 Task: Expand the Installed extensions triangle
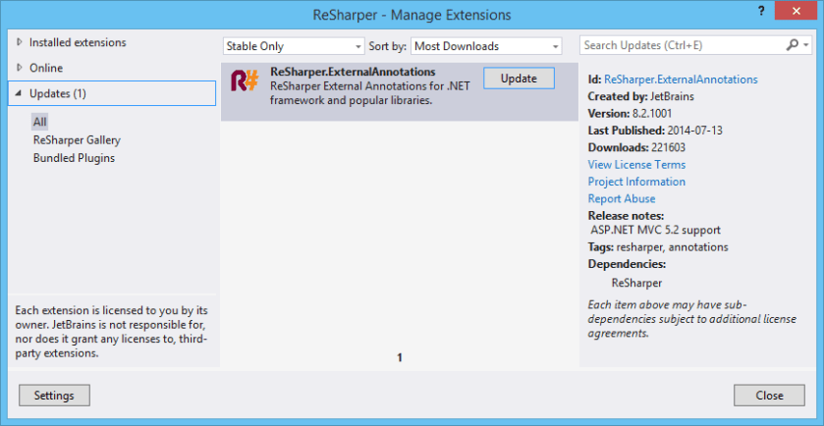[20, 42]
